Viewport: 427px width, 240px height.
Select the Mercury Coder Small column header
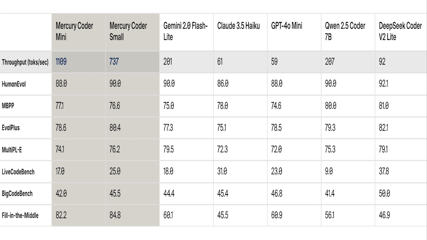128,31
